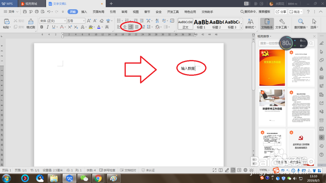Image resolution: width=326 pixels, height=183 pixels.
Task: Click the text color blue A swatch
Action: pos(99,27)
